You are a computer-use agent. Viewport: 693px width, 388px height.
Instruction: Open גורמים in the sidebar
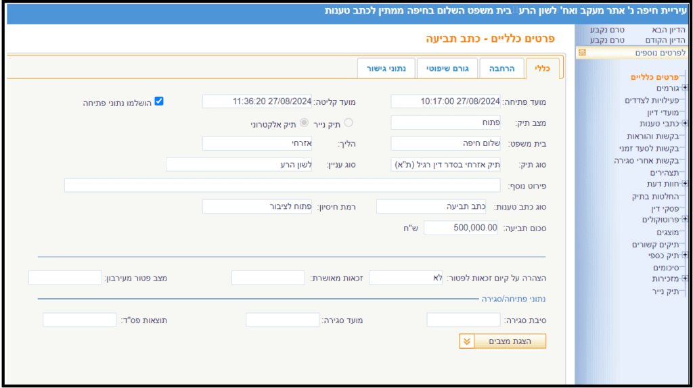coord(668,89)
